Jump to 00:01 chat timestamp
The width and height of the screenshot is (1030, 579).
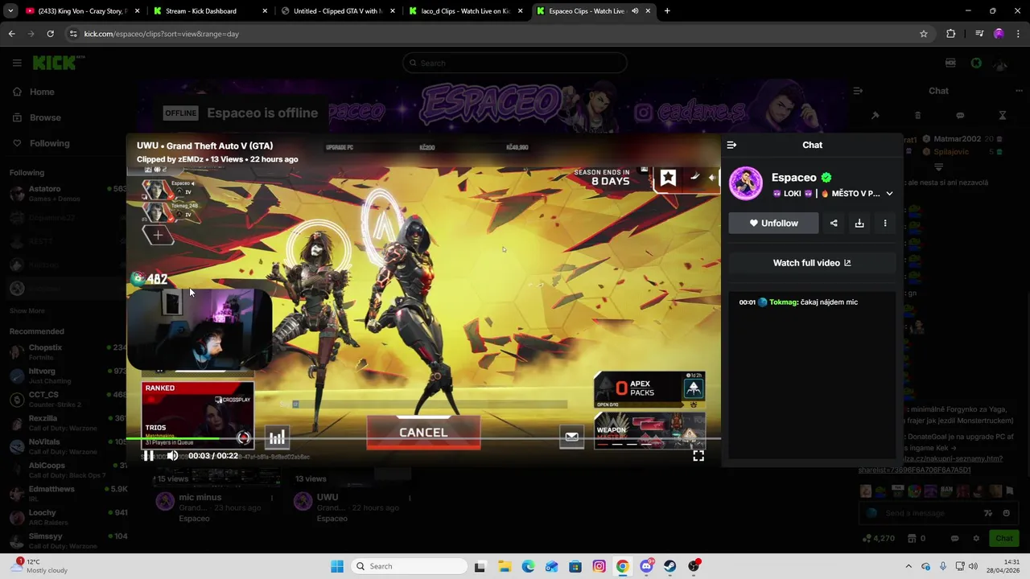point(747,302)
